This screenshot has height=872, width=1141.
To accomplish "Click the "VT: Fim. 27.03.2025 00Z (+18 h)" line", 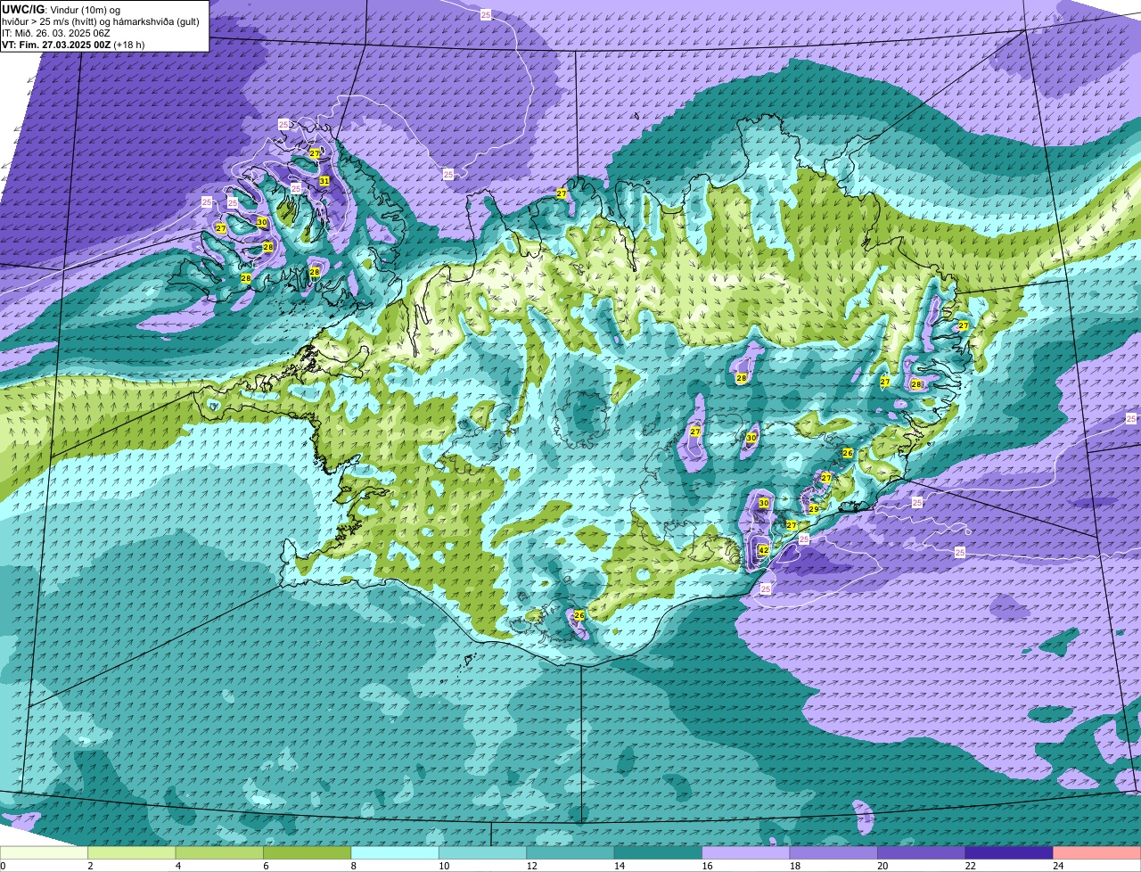I will click(x=73, y=45).
